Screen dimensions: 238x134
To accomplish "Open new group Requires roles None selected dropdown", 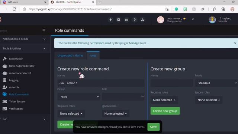I will 164,100.
